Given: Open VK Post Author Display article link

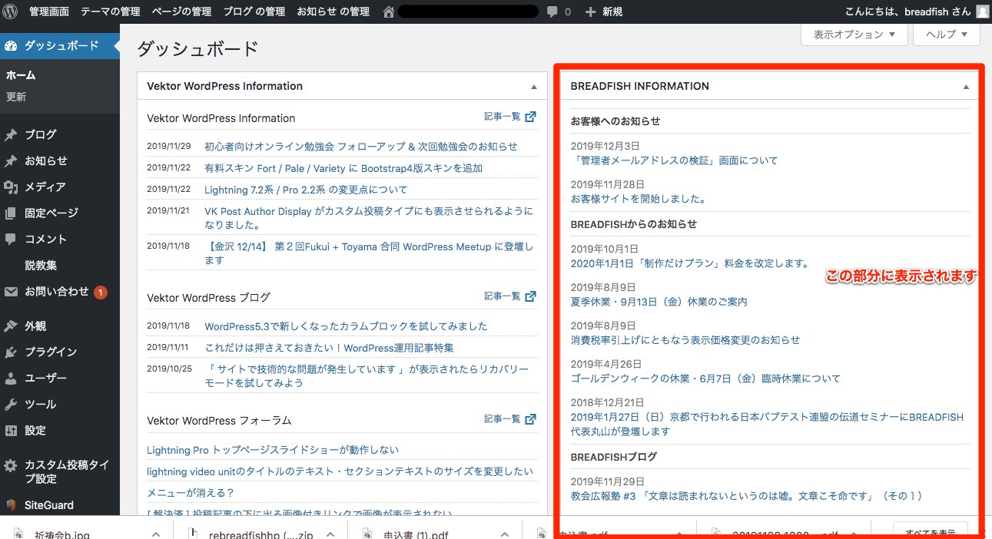Looking at the screenshot, I should point(369,217).
